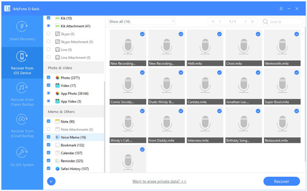Click the Photo category icon

click(57, 78)
